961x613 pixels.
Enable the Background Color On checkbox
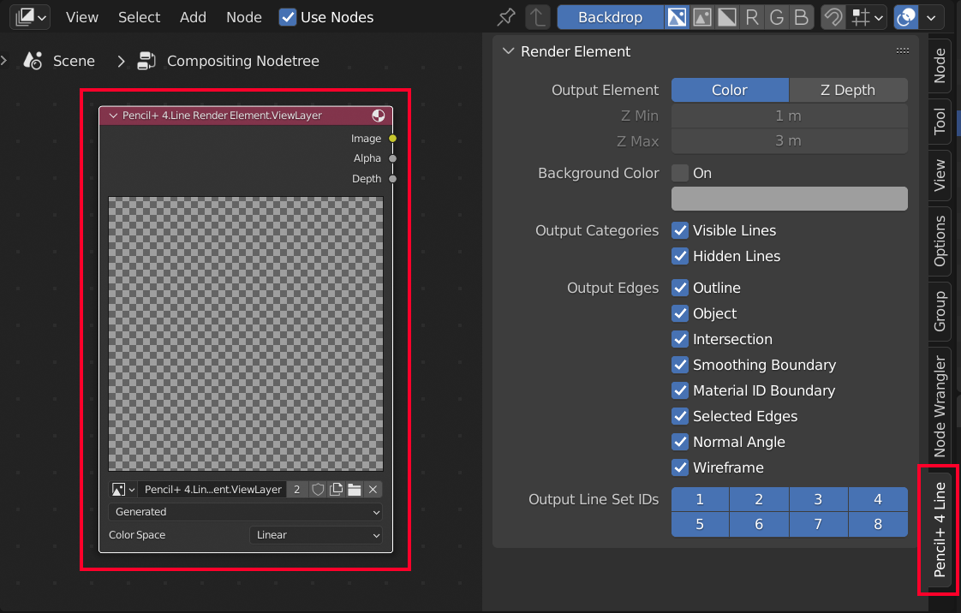(x=679, y=173)
